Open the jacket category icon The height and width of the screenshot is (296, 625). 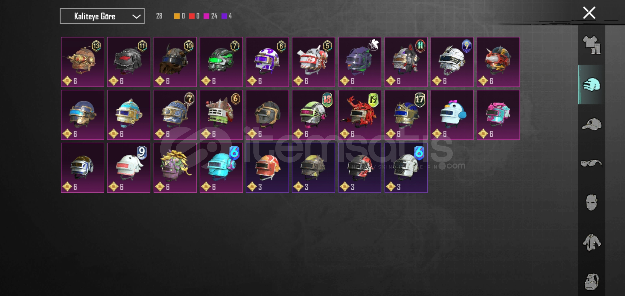[x=592, y=242]
